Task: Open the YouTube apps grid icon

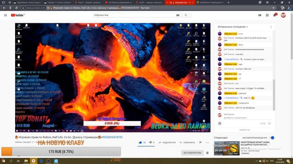Action: click(x=267, y=15)
